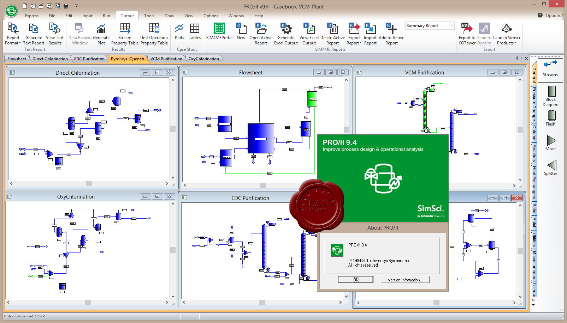Screen dimensions: 567x323
Task: Open Utilities palette category
Action: (x=534, y=240)
